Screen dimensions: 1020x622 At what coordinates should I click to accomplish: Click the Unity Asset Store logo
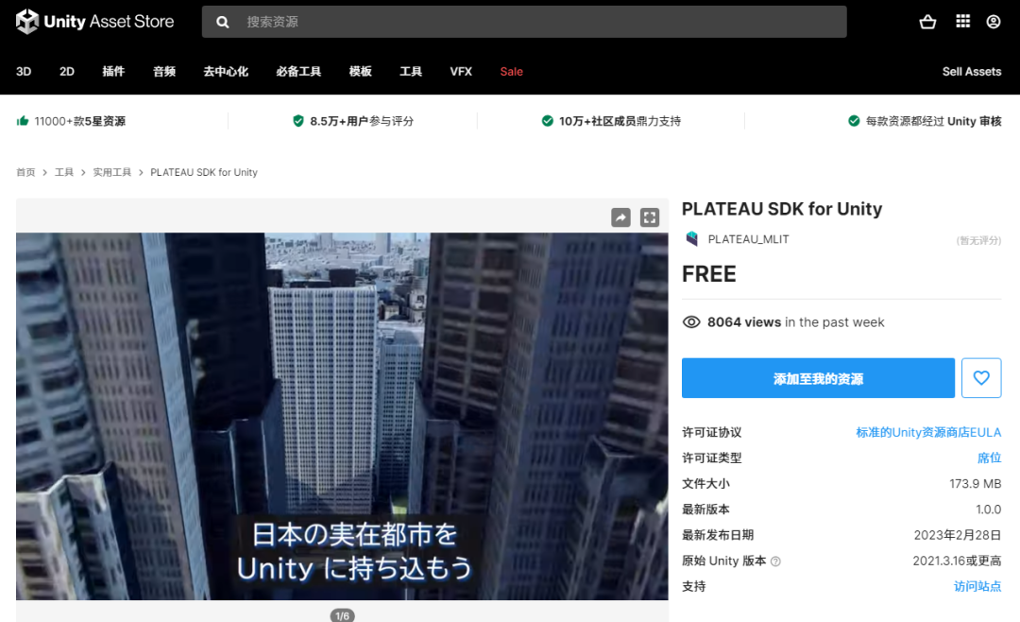pos(95,22)
